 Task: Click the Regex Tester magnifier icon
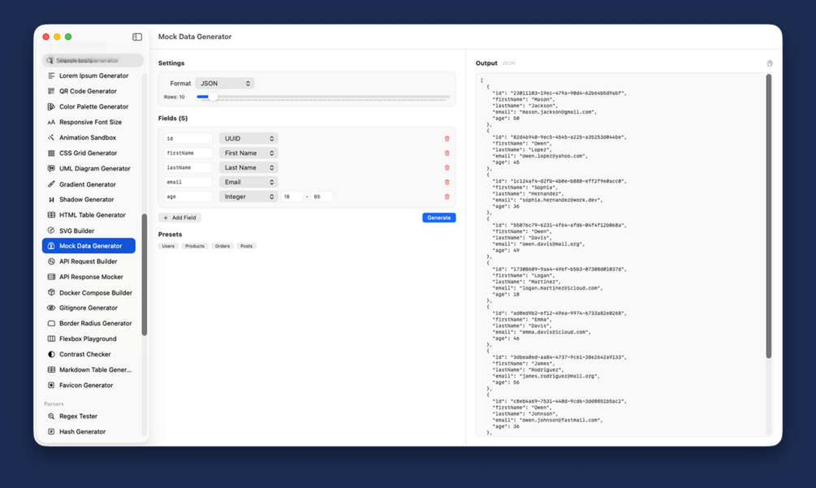(x=51, y=417)
